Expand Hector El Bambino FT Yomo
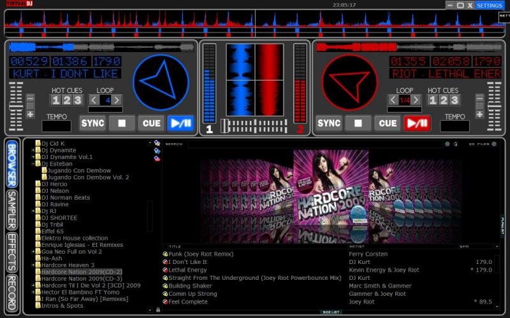Image resolution: width=510 pixels, height=318 pixels. coord(33,292)
